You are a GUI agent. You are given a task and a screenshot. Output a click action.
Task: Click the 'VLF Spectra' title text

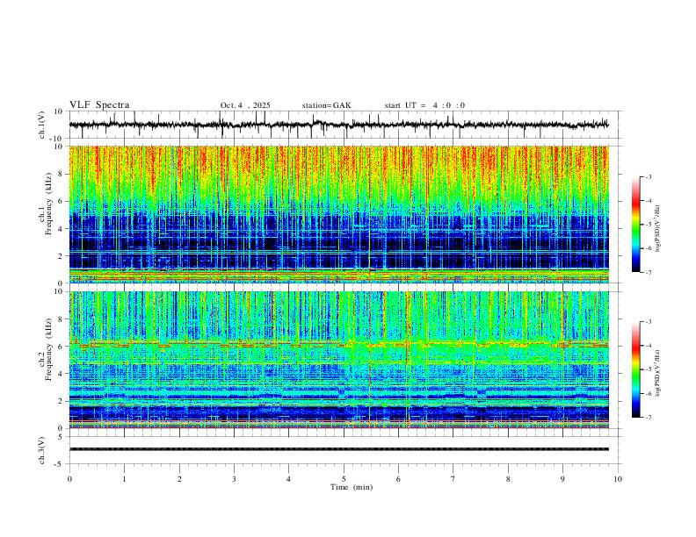click(x=99, y=105)
